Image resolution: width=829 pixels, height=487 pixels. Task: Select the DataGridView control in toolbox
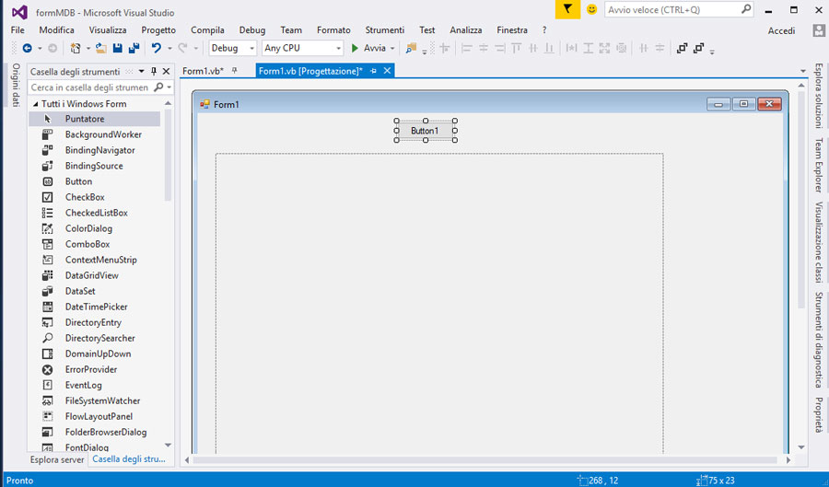click(x=94, y=275)
